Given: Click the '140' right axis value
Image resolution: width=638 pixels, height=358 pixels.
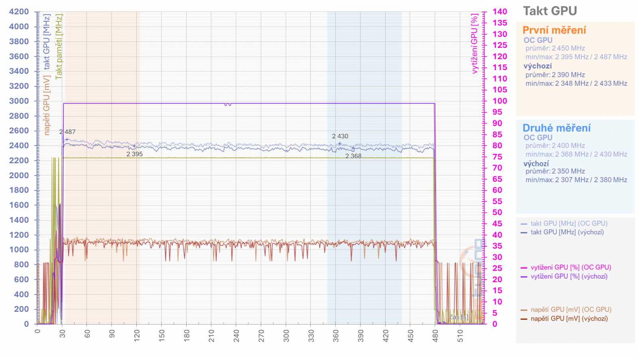Looking at the screenshot, I should (x=500, y=12).
